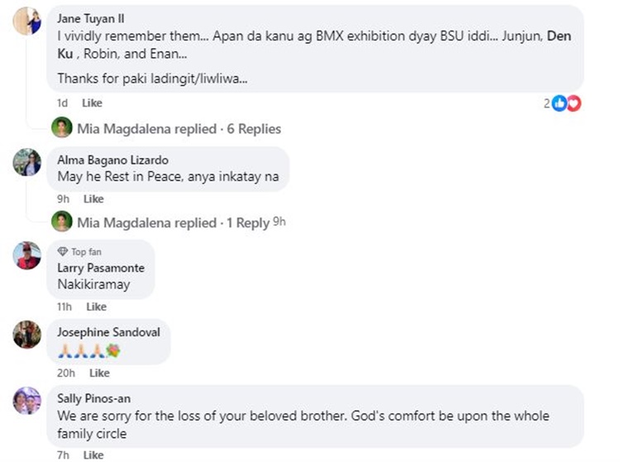The image size is (620, 462).
Task: Like Alma Bagano Lizardo's comment
Action: coord(93,199)
